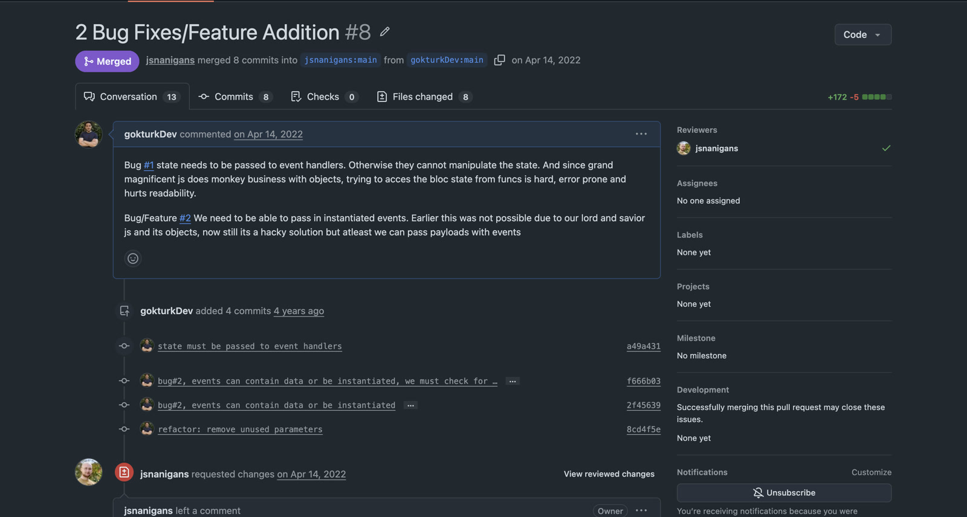This screenshot has width=967, height=517.
Task: Open 'bug#2, events can contain data or be instantiated' commit
Action: point(276,405)
